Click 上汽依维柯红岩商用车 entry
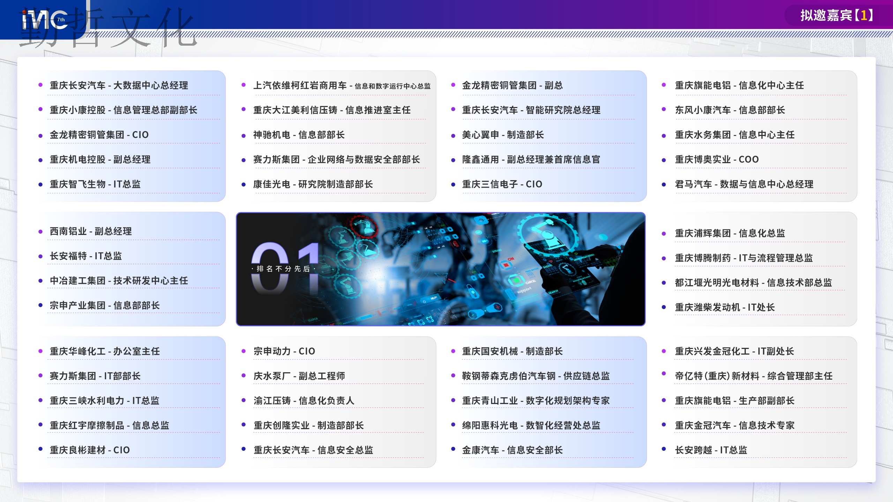 tap(342, 85)
